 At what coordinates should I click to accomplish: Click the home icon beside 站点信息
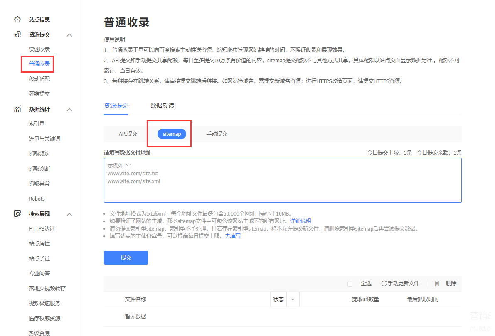pyautogui.click(x=17, y=19)
